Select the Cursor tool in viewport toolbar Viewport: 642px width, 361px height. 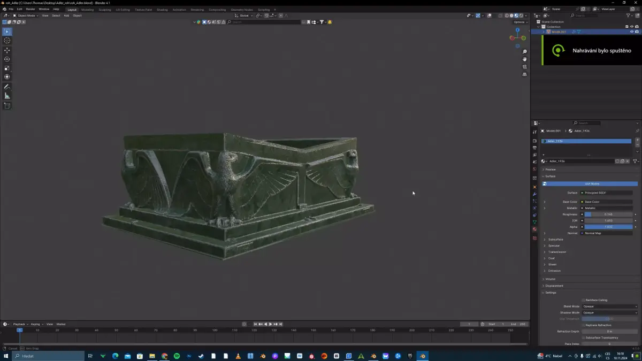coord(7,41)
